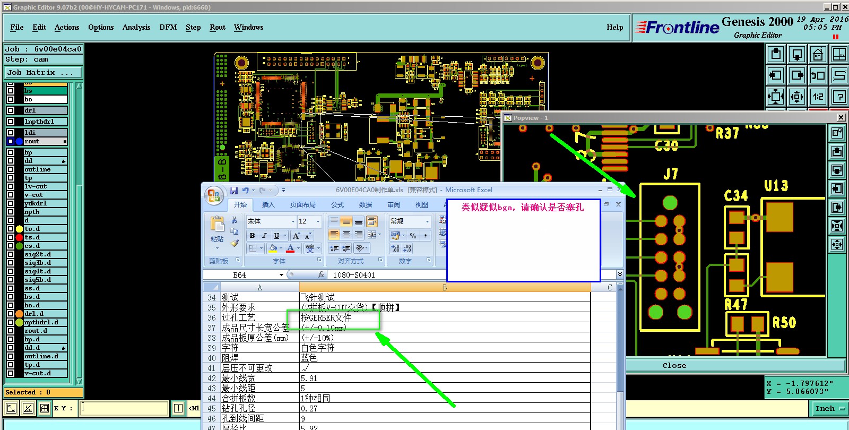Open the Rout menu

[218, 28]
